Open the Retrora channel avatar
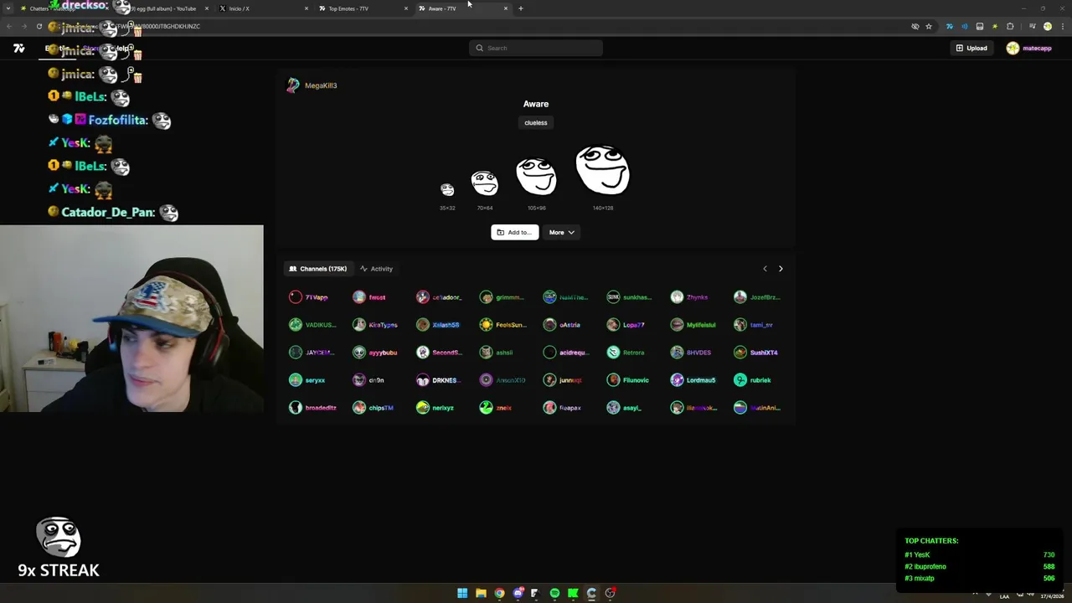 (614, 353)
